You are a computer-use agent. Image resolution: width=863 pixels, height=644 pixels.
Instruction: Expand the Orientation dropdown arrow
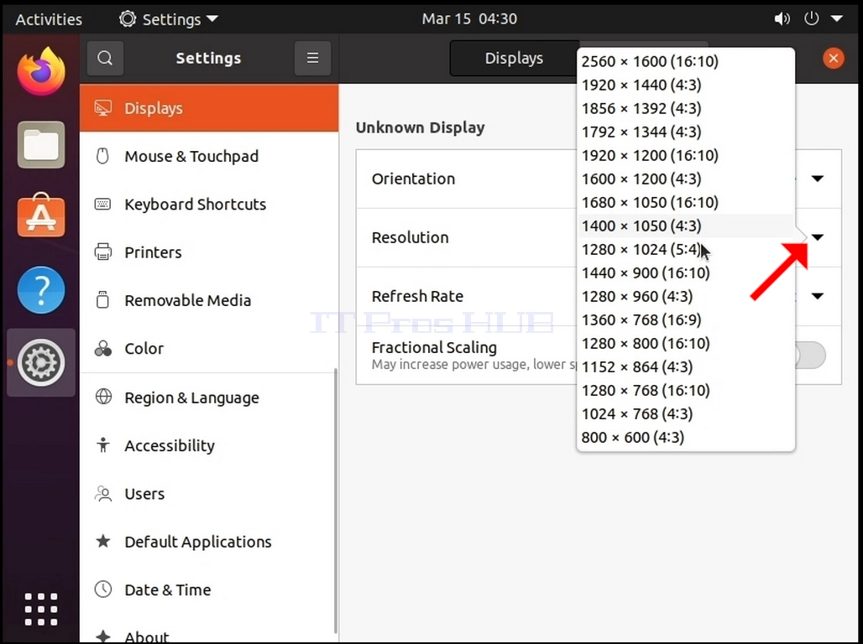point(818,179)
